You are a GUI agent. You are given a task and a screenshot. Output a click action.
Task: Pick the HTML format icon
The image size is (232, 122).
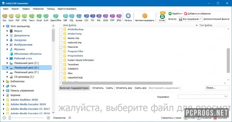point(24,18)
